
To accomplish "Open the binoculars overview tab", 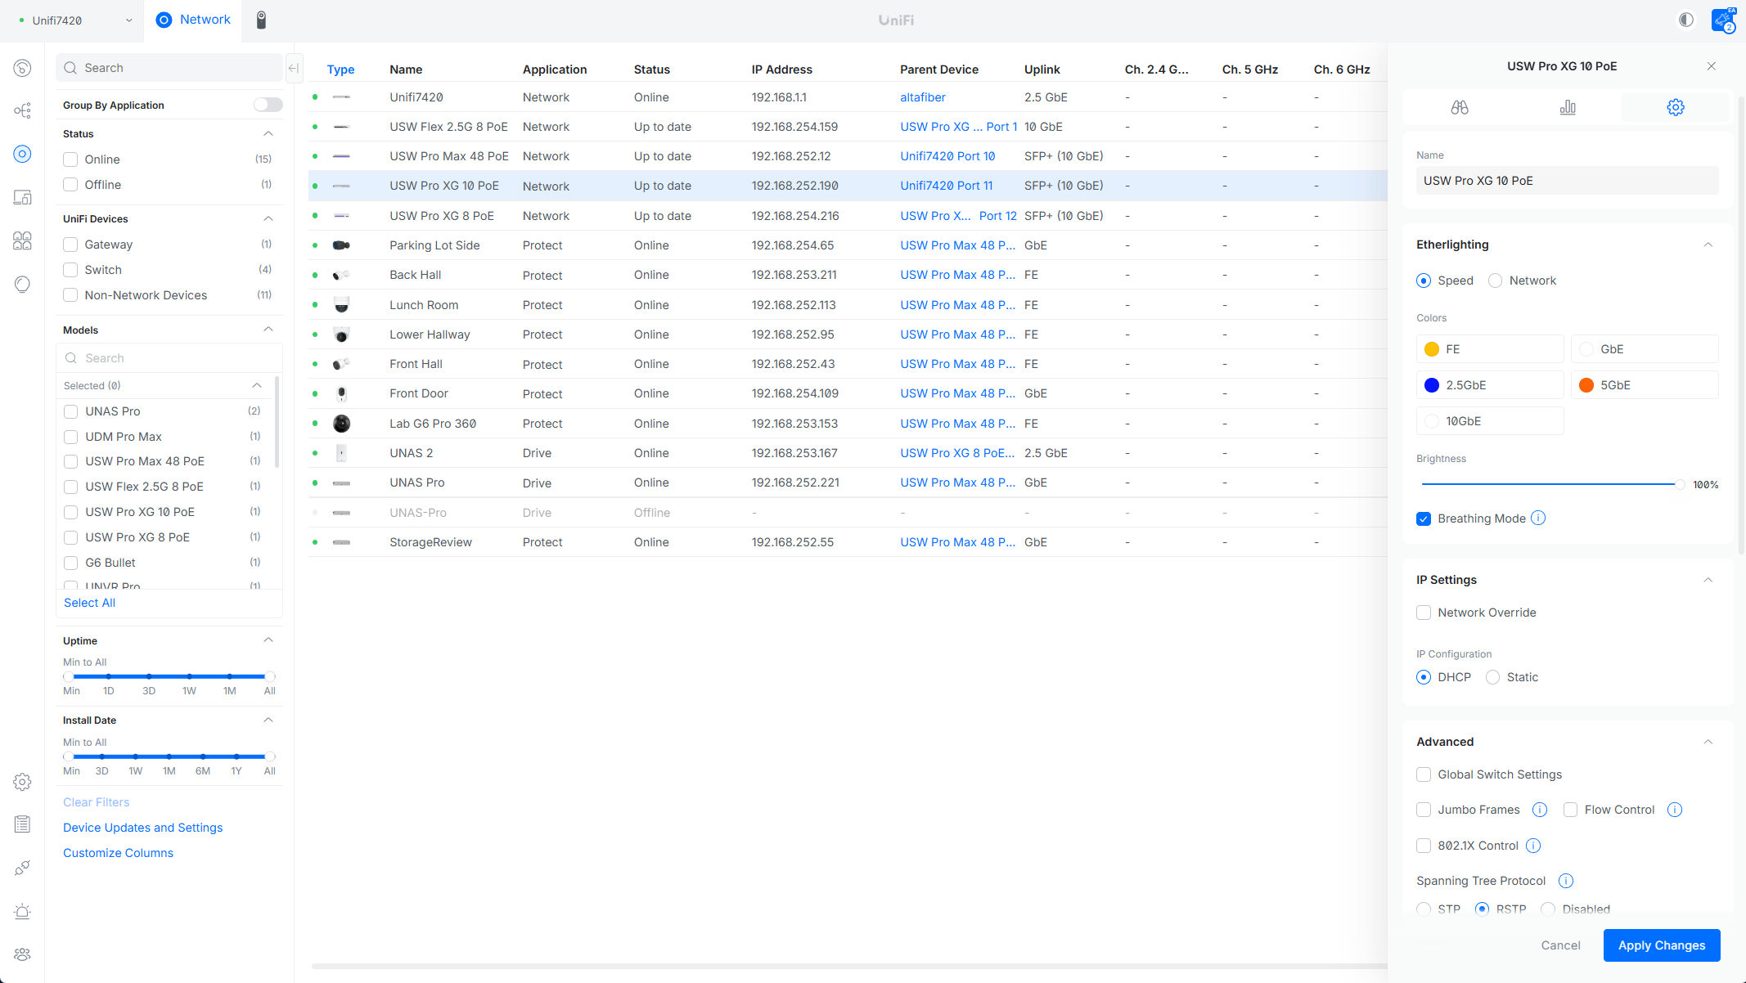I will click(x=1459, y=107).
